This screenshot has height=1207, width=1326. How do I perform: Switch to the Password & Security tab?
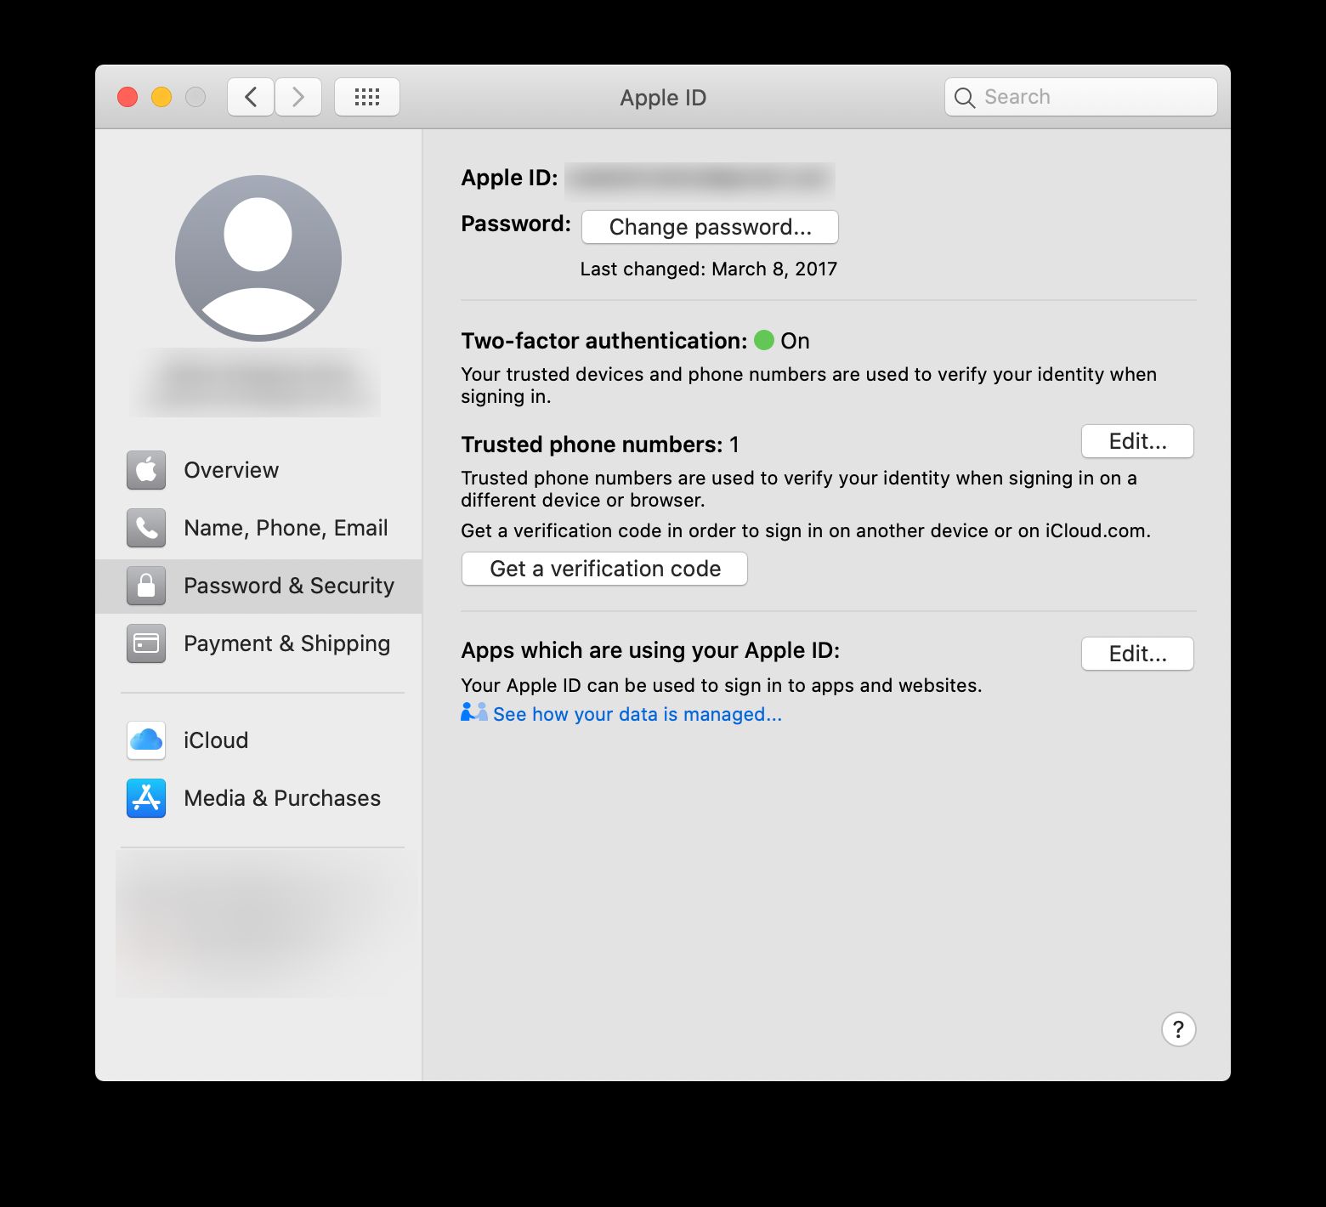tap(289, 586)
